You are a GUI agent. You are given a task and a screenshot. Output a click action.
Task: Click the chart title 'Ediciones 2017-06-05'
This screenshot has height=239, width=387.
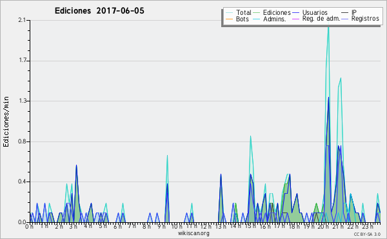[x=99, y=11]
